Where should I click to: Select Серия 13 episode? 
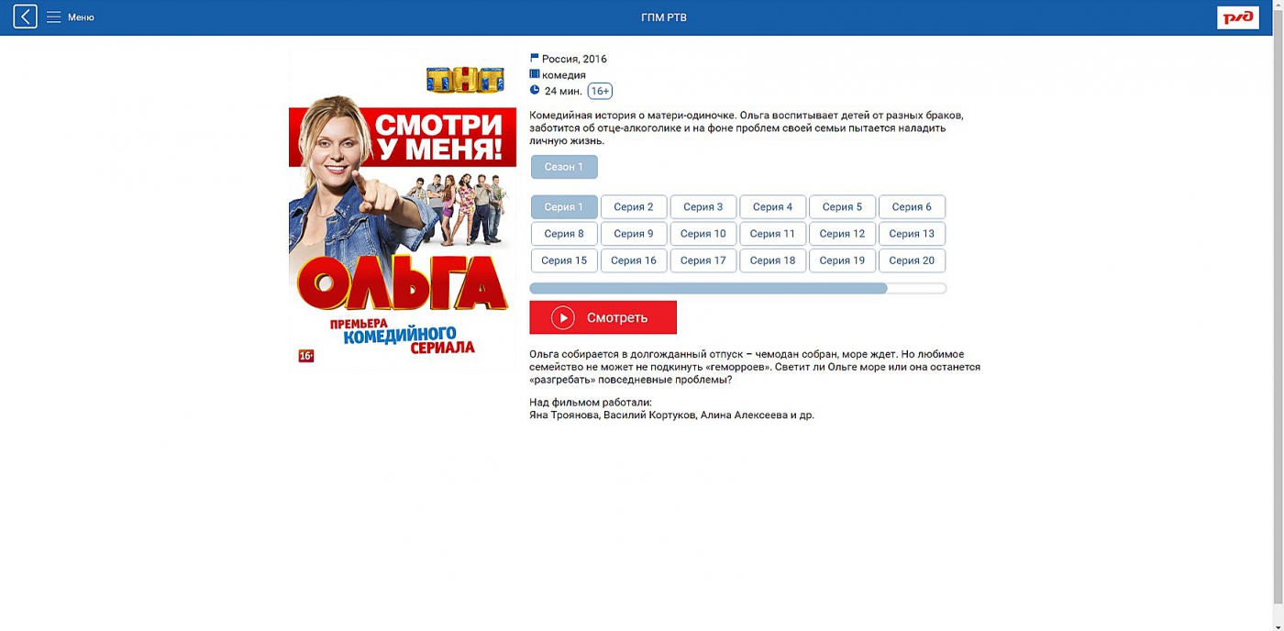[x=913, y=234]
